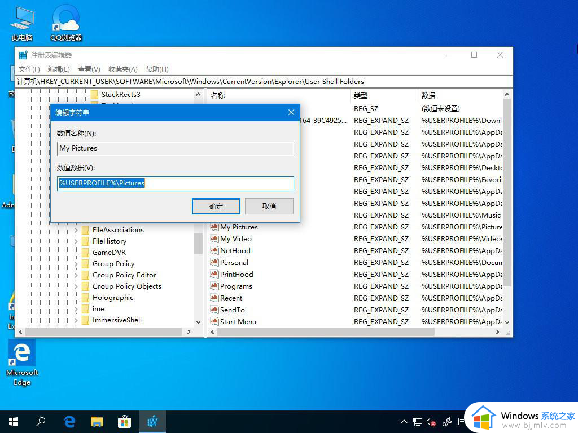578x433 pixels.
Task: Open the 收藏夹(A) menu
Action: point(122,69)
